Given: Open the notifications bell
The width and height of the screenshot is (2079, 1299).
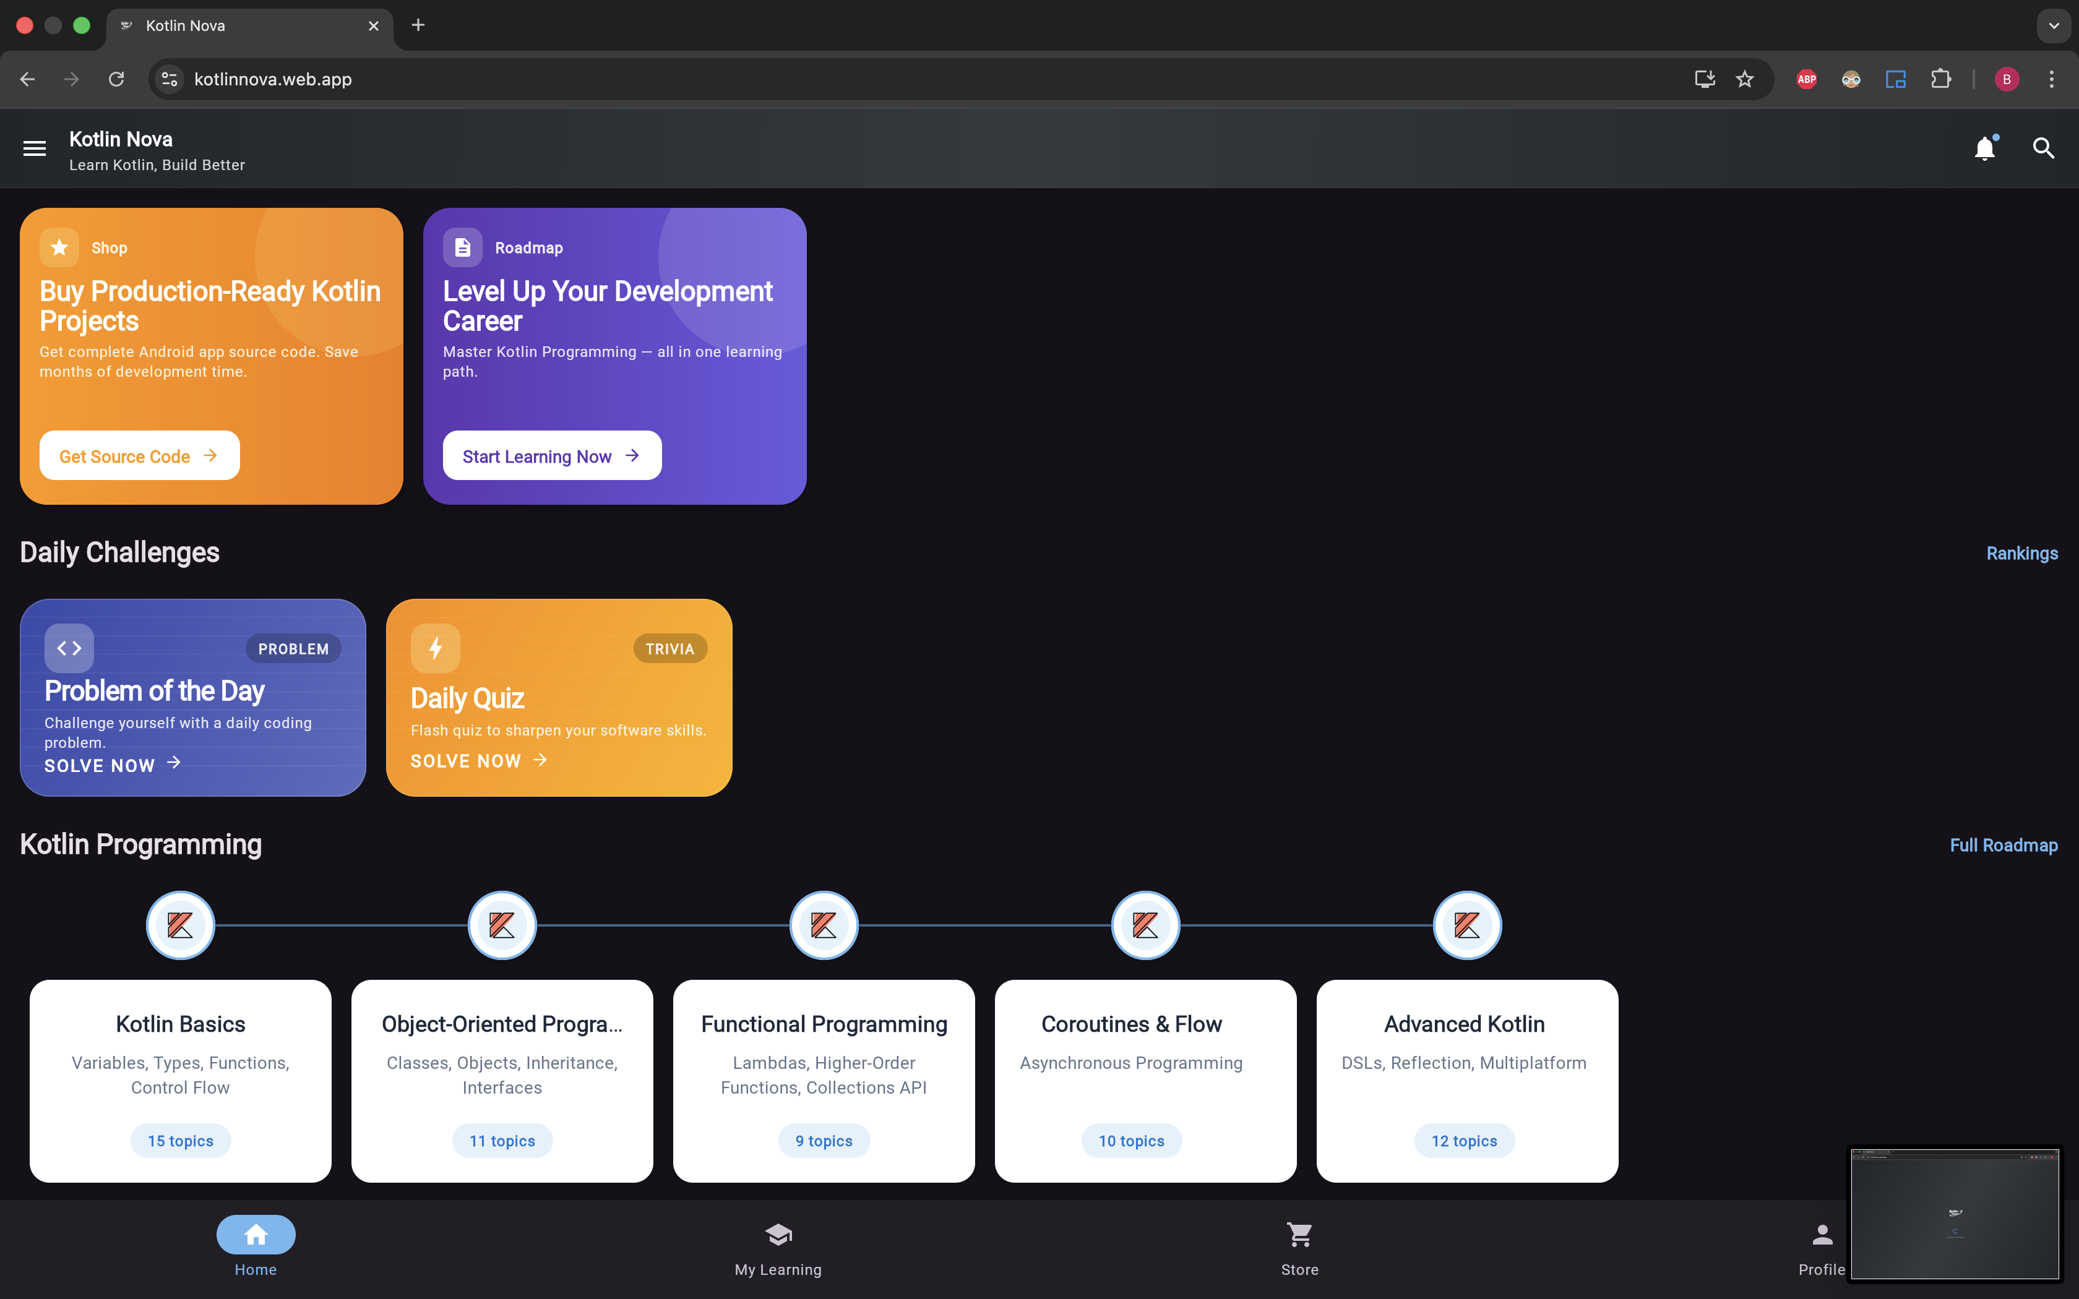Looking at the screenshot, I should [1986, 148].
